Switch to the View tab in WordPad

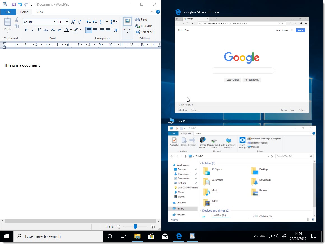40,12
